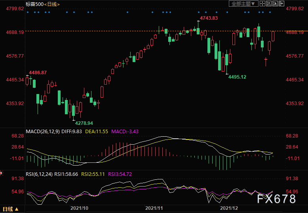Click the 标普500 chart title
308x213 pixels.
pyautogui.click(x=34, y=4)
